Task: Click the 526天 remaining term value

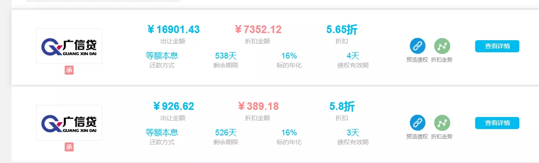Action: click(x=226, y=133)
